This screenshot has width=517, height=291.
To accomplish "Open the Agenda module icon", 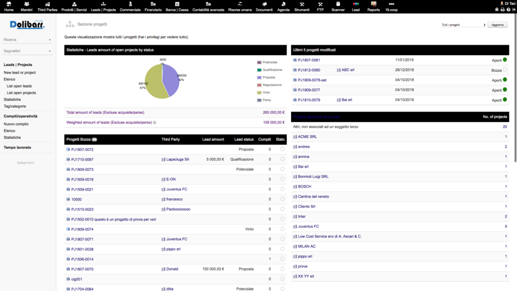I will tap(283, 5).
